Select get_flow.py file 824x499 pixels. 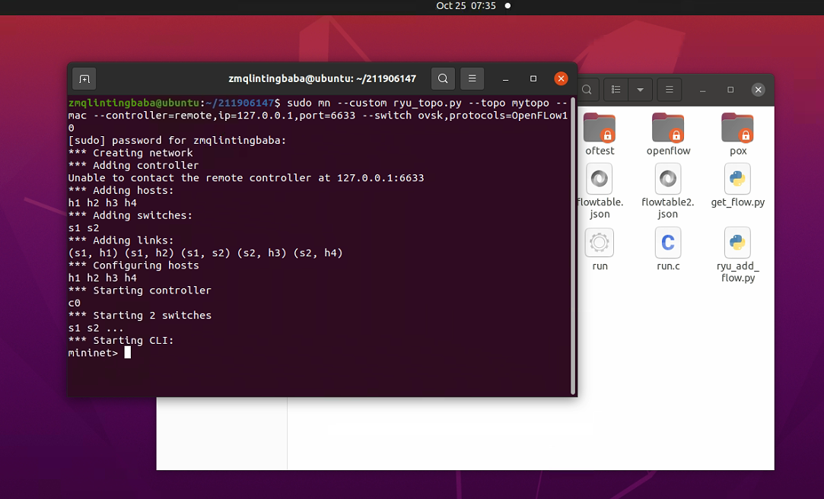click(x=738, y=186)
